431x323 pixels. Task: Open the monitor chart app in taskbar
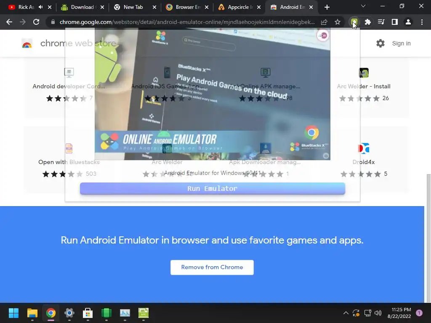[x=125, y=313]
